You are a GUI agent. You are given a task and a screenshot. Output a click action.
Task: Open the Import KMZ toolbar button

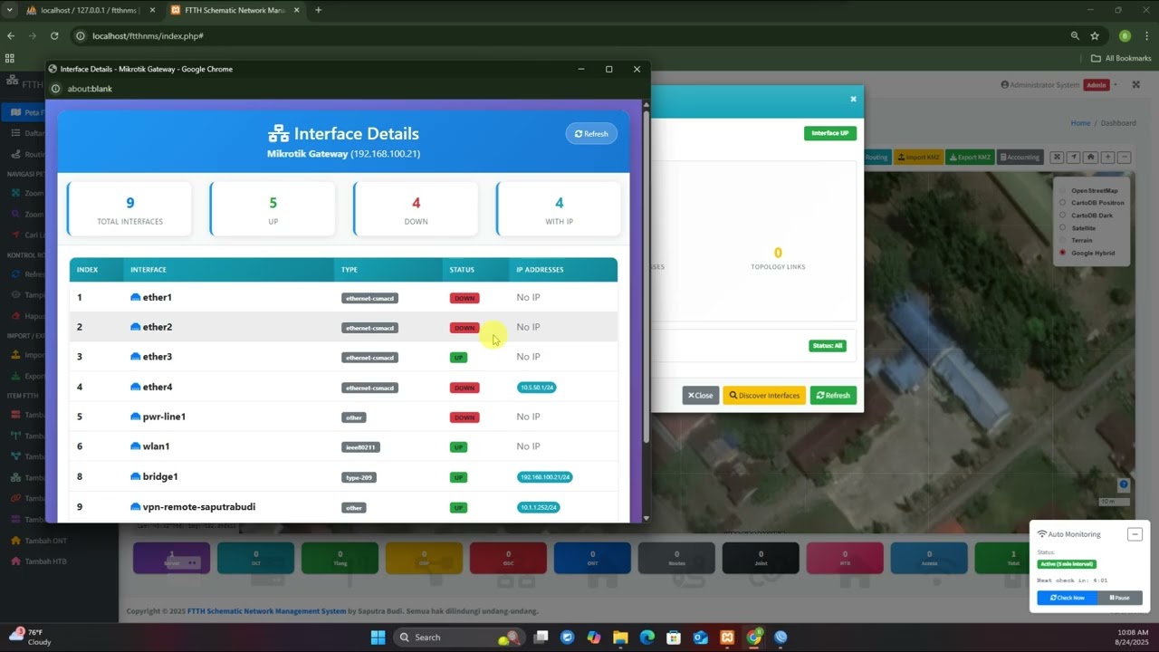tap(919, 158)
